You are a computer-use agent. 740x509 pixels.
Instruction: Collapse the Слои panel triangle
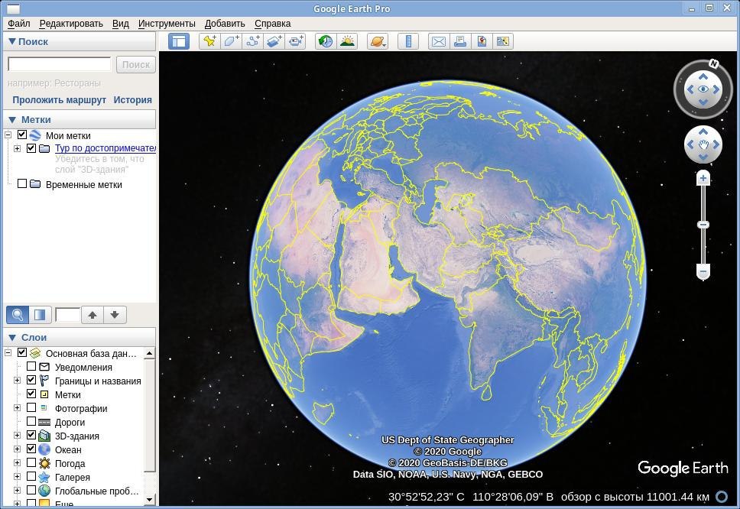coord(12,338)
